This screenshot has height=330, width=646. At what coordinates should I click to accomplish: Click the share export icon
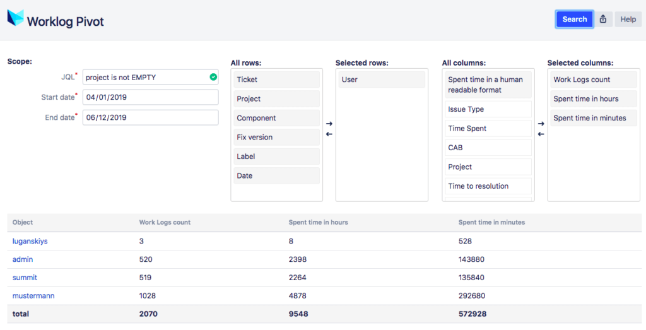tap(603, 20)
